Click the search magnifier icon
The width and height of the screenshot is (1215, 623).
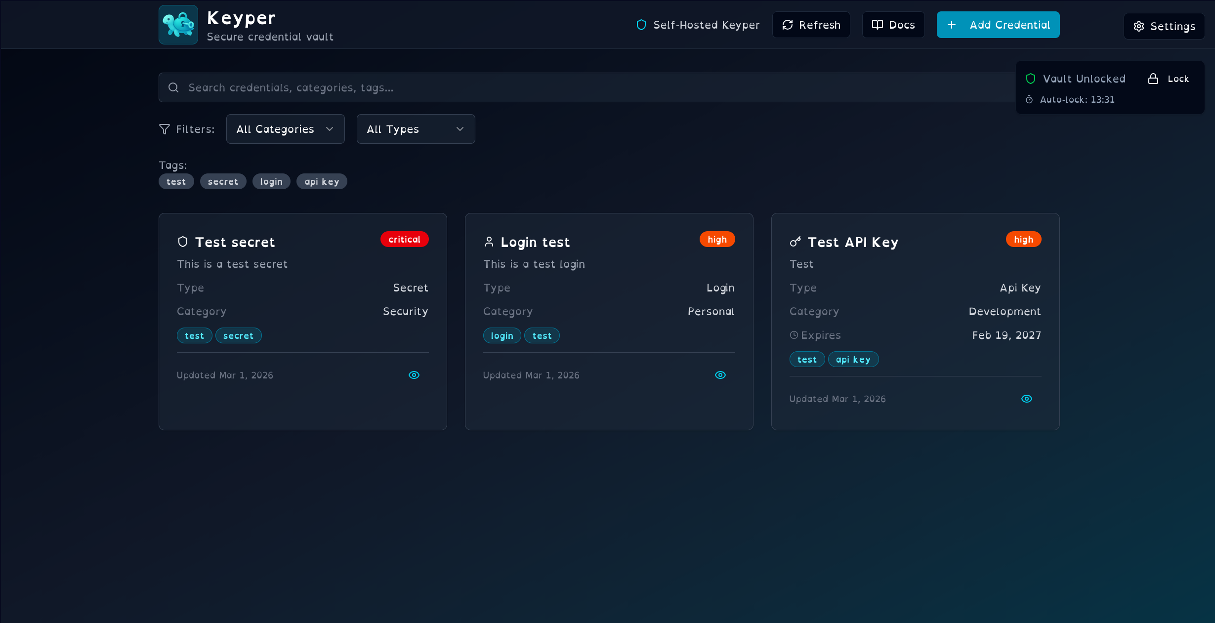[173, 87]
